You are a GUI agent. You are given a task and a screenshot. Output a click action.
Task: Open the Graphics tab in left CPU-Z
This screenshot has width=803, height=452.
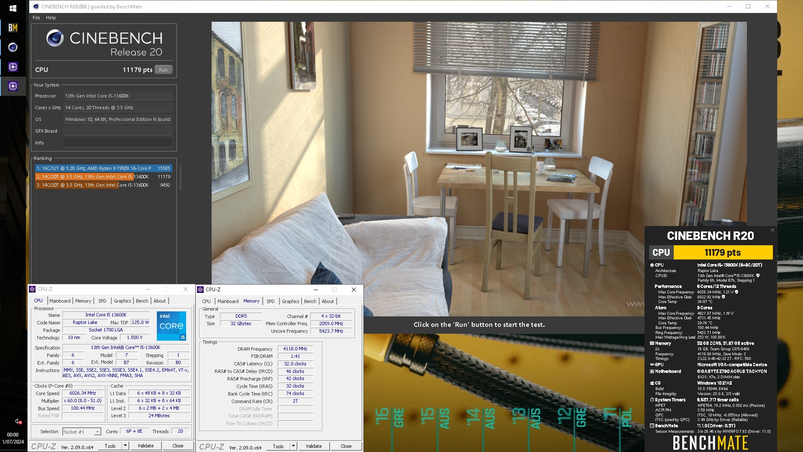123,301
